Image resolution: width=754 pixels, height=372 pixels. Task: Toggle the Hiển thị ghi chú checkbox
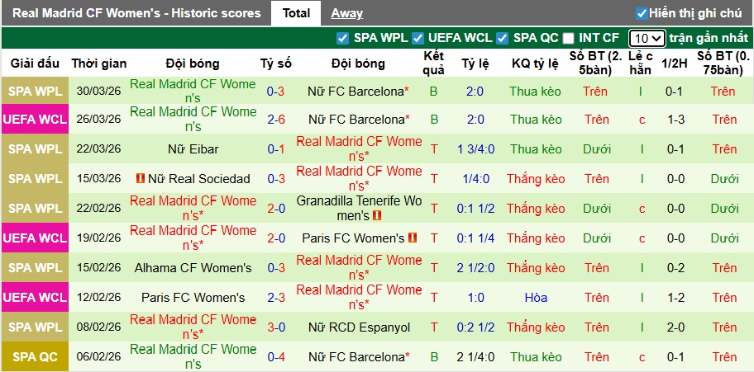642,13
